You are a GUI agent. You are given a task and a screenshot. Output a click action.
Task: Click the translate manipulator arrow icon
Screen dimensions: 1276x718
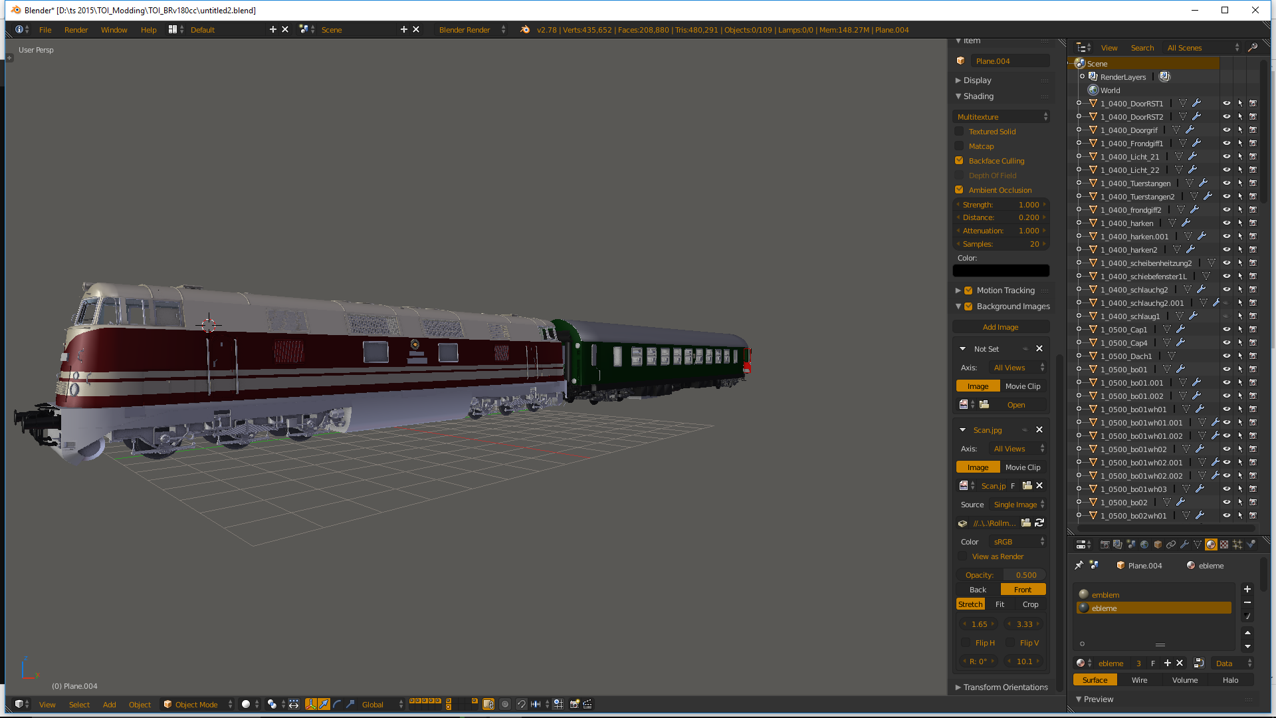pyautogui.click(x=324, y=704)
